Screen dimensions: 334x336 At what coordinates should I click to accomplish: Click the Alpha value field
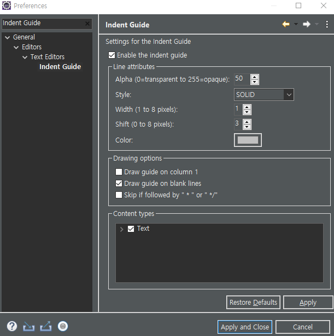pyautogui.click(x=242, y=79)
